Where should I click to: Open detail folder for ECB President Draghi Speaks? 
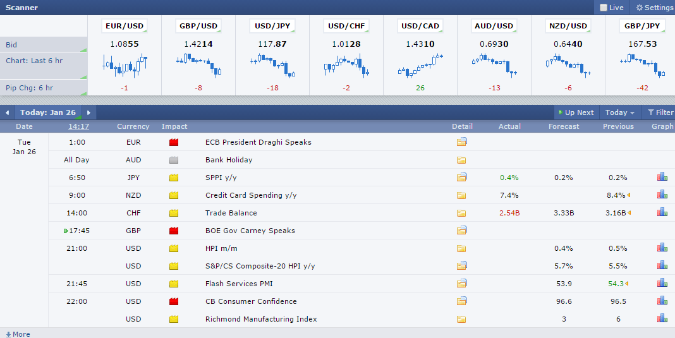click(461, 142)
